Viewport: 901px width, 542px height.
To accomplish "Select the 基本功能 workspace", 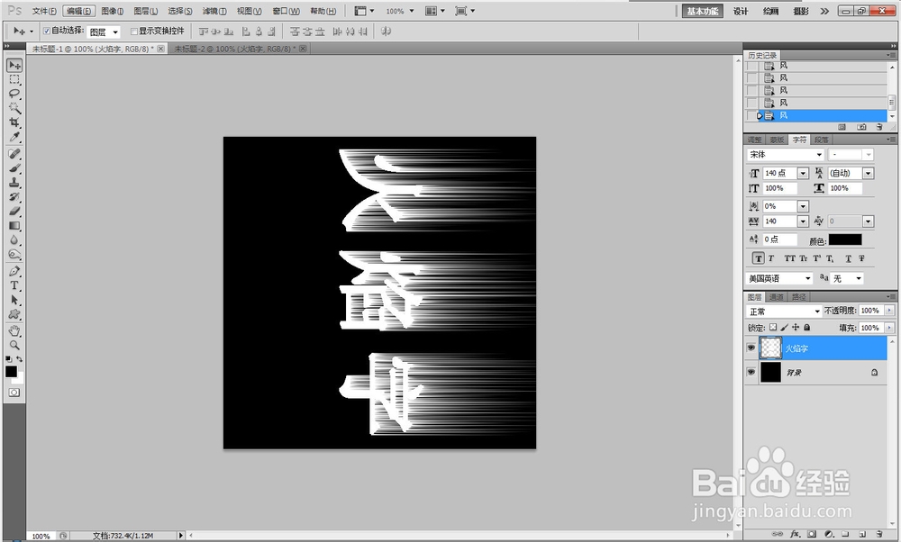I will (x=702, y=11).
